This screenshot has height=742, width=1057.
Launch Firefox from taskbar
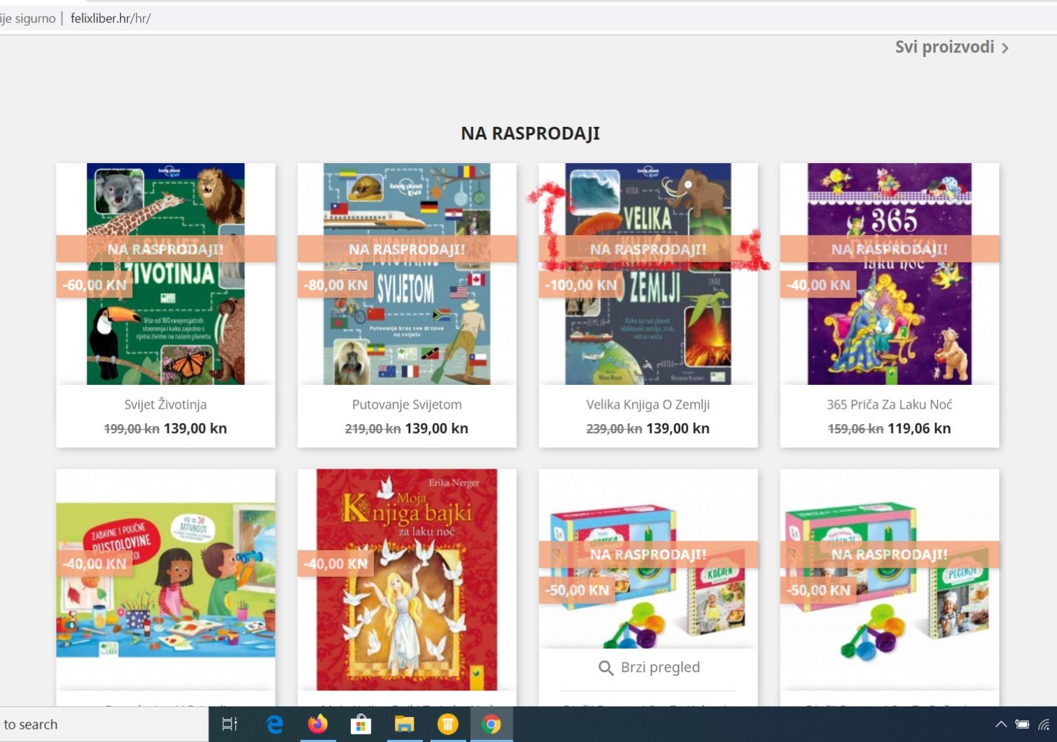coord(317,725)
